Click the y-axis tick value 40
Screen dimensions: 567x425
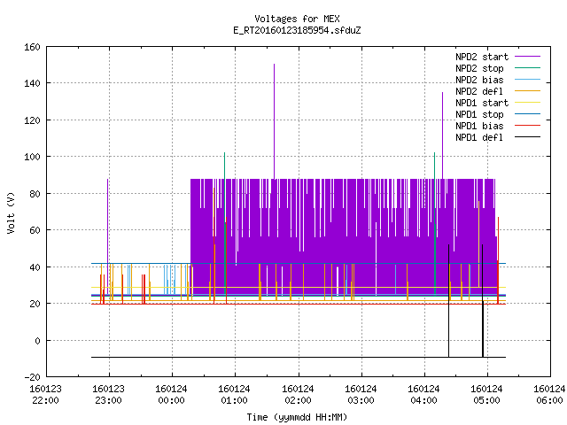pos(35,267)
